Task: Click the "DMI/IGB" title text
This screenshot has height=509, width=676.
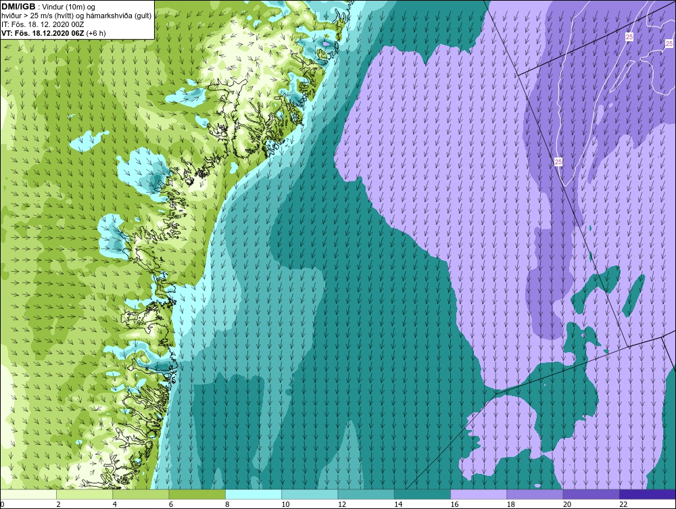Action: coord(18,7)
